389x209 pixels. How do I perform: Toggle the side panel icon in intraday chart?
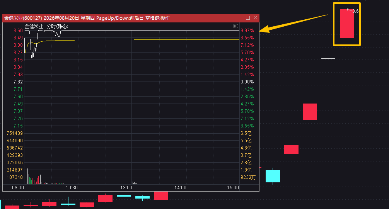pos(236,26)
